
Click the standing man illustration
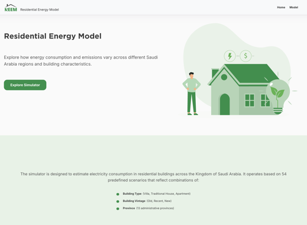192,94
